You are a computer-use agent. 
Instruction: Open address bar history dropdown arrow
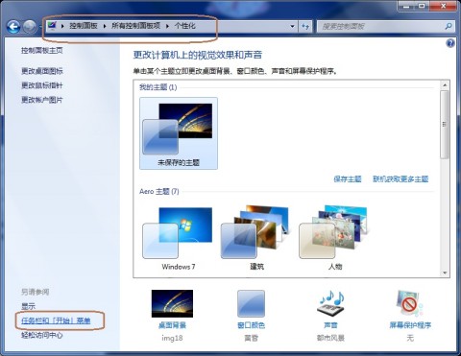[292, 26]
